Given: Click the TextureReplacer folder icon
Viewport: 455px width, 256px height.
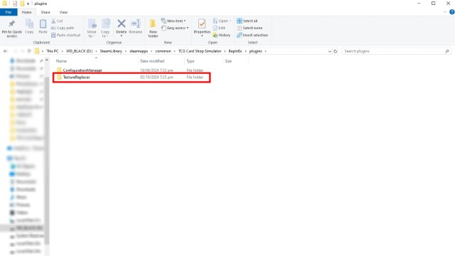Looking at the screenshot, I should (x=59, y=78).
